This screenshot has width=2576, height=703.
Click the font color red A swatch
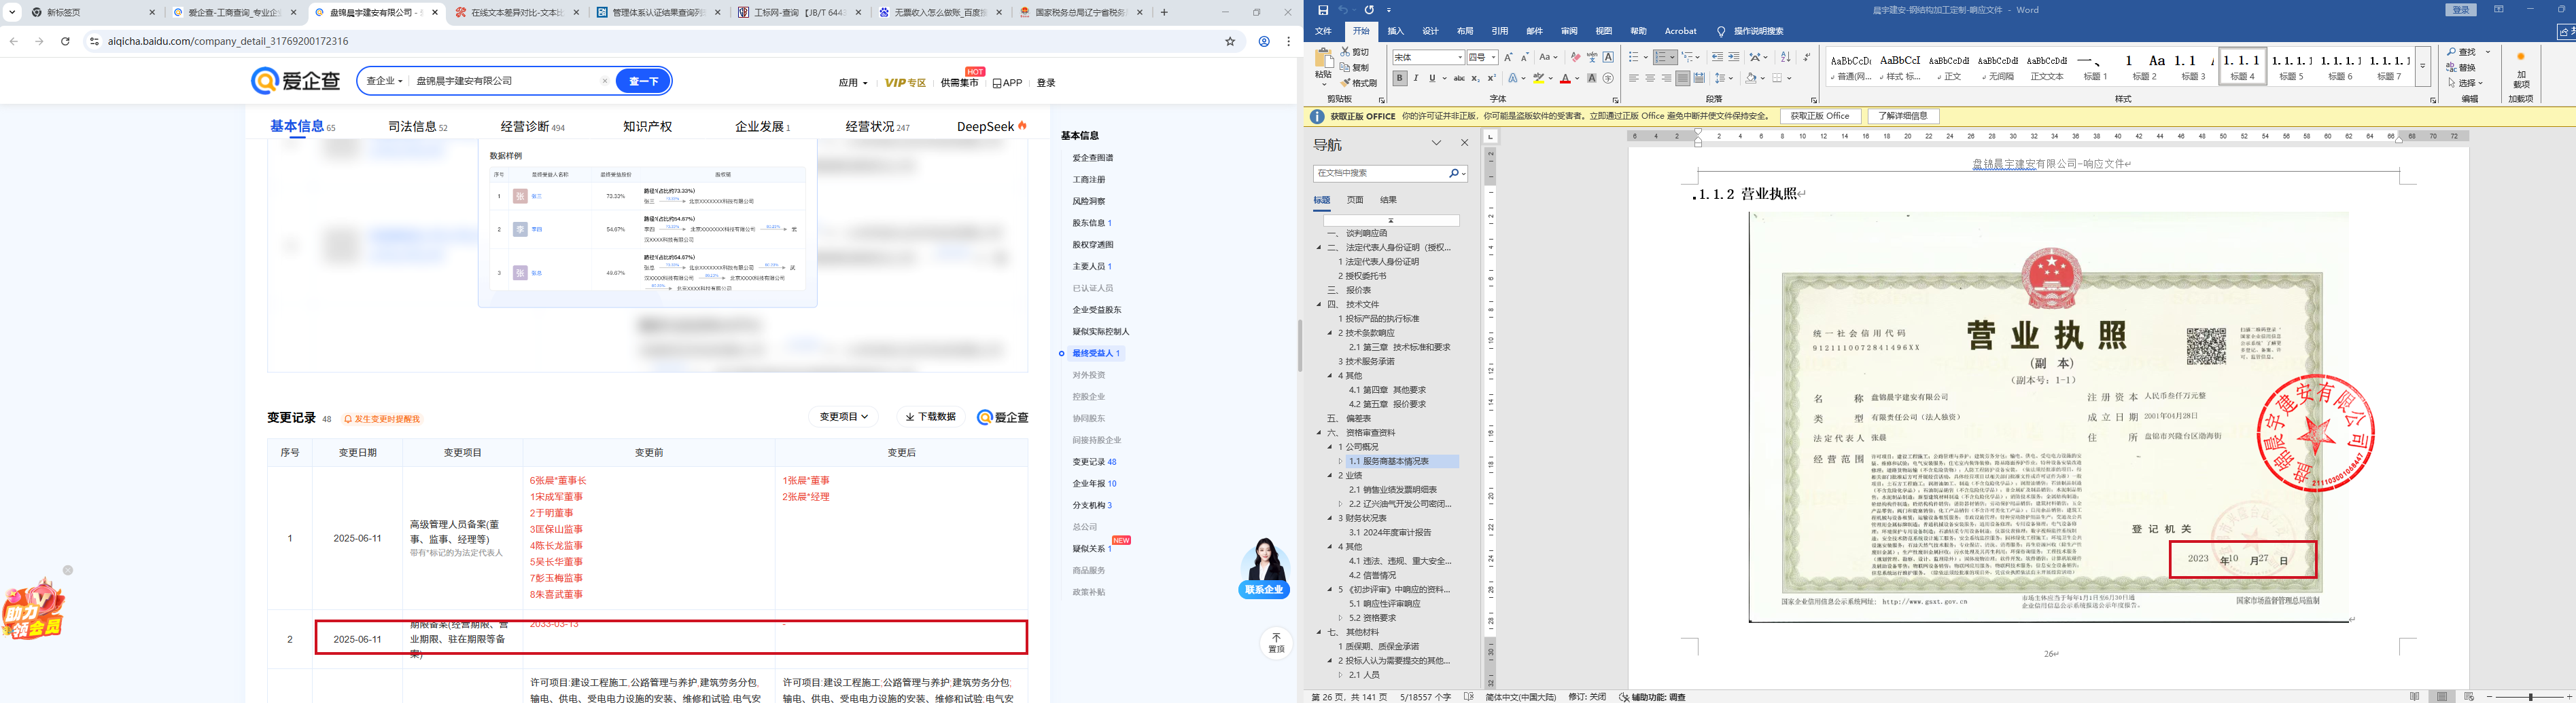[x=1565, y=78]
